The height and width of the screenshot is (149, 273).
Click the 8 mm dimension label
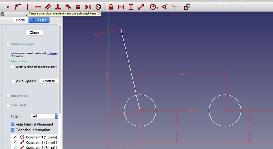pos(183,74)
